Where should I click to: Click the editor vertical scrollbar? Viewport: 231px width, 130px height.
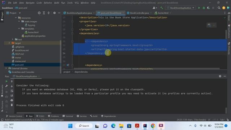(x=226, y=34)
